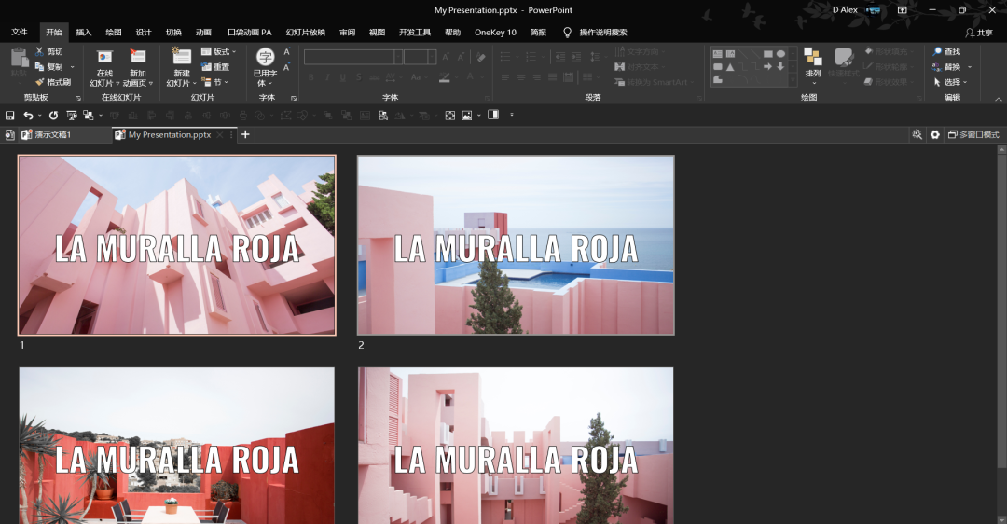Click the picture icon in quick access toolbar
1007x524 pixels.
click(467, 116)
